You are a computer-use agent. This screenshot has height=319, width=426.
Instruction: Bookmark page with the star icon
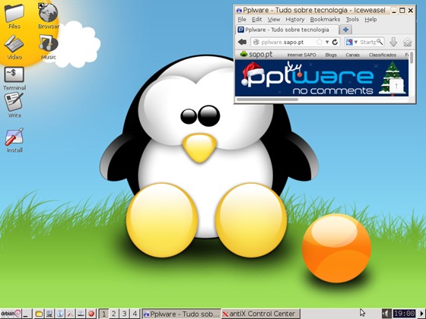coord(319,42)
